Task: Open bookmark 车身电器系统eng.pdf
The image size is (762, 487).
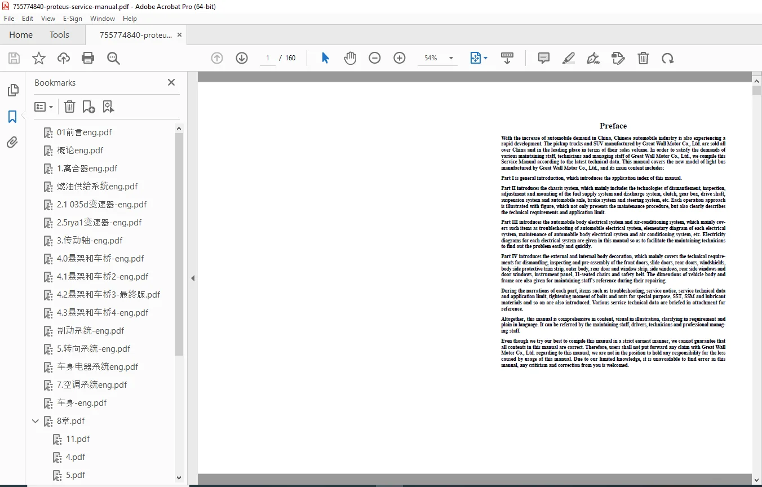Action: [98, 367]
